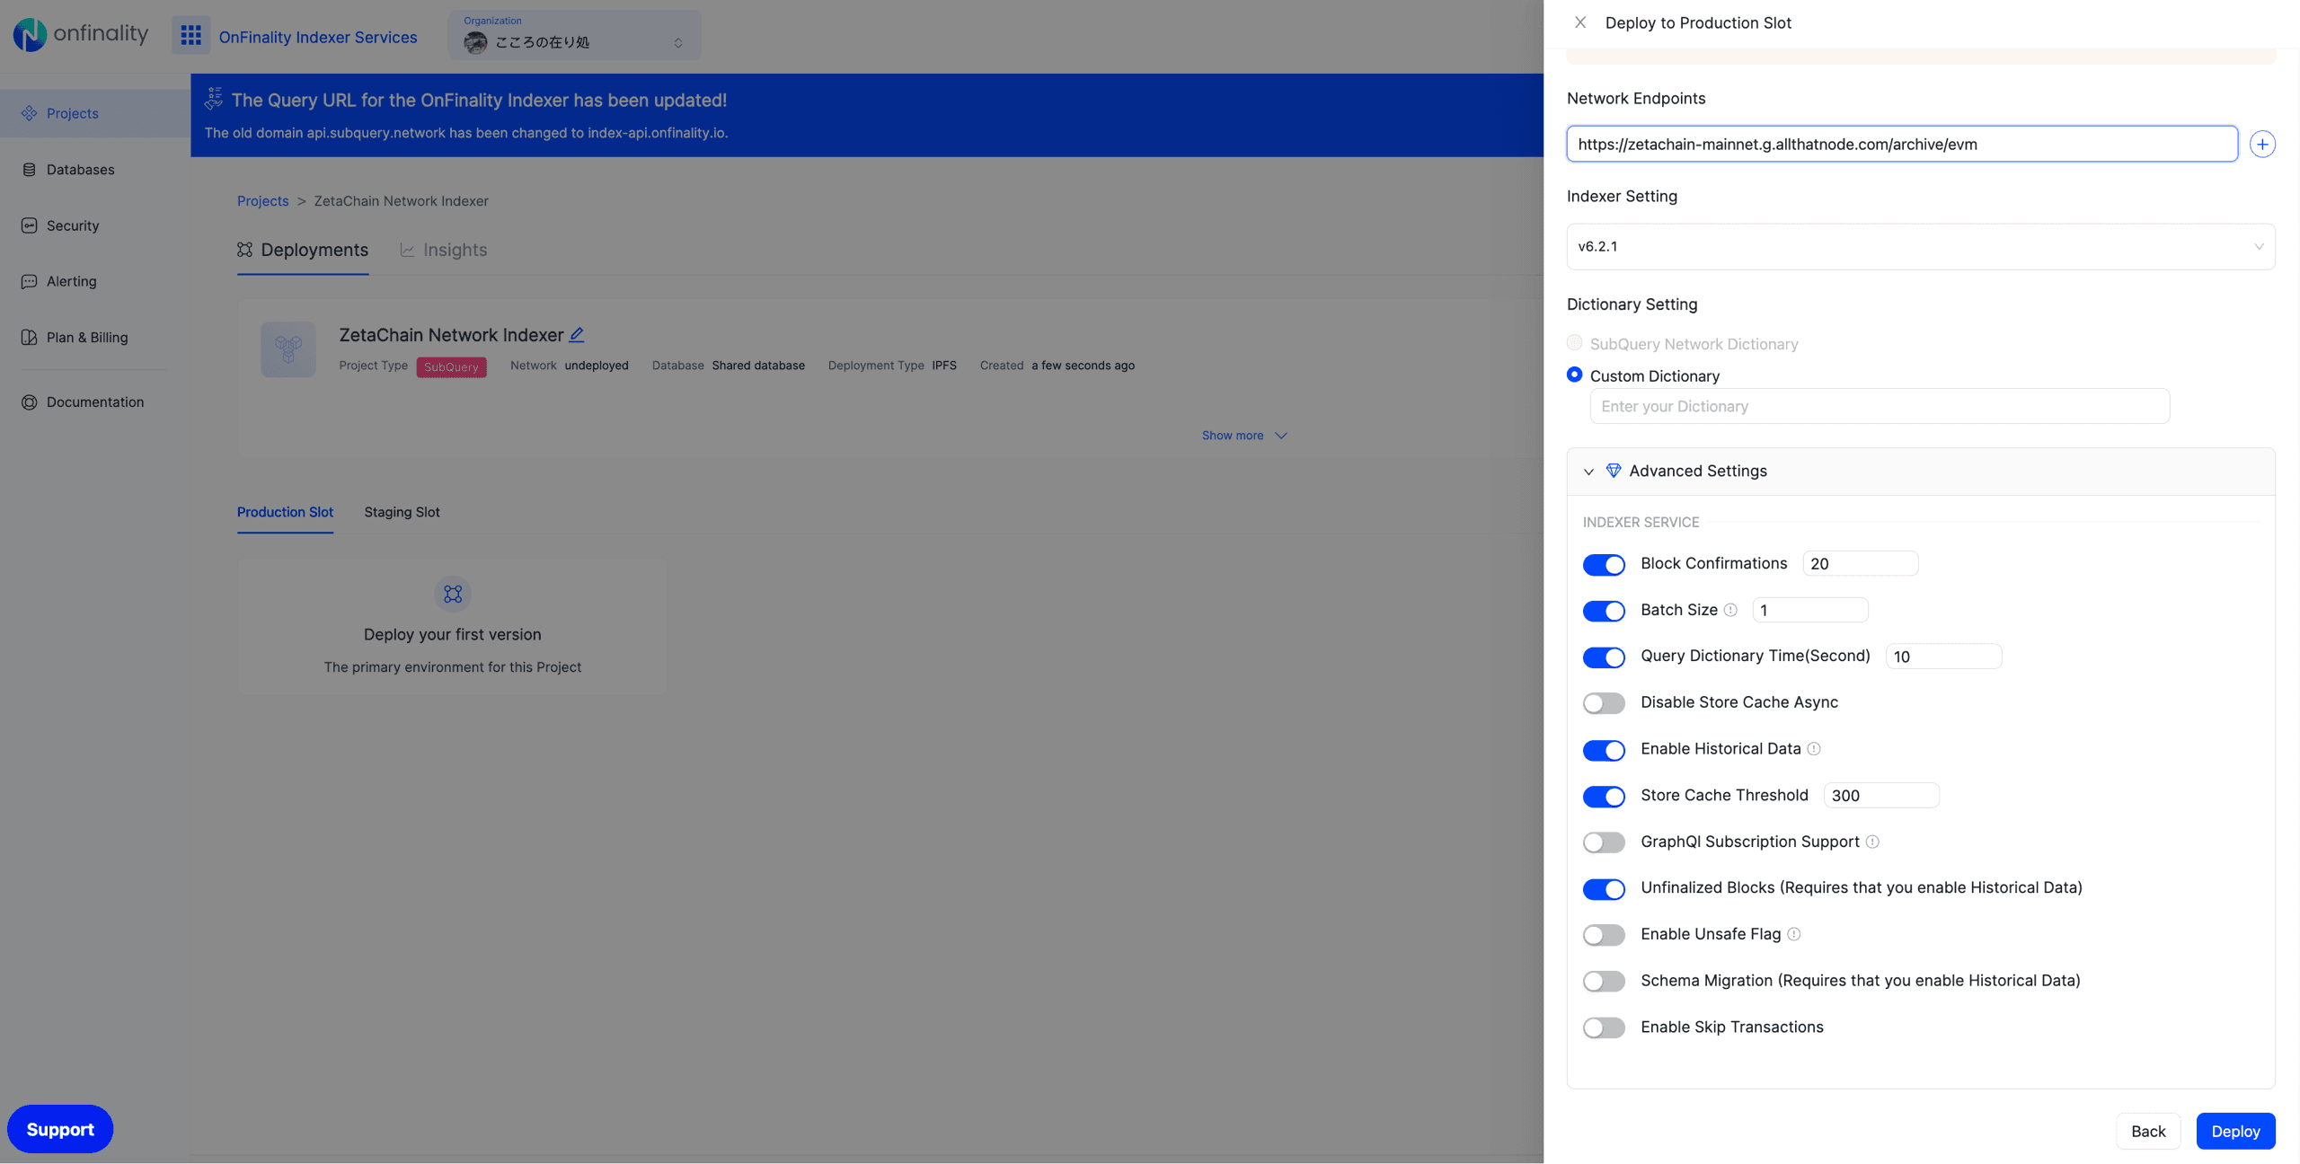Click the Alerting sidebar icon
The height and width of the screenshot is (1164, 2300).
[29, 281]
